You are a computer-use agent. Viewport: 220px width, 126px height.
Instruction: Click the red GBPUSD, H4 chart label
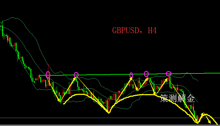pyautogui.click(x=135, y=30)
